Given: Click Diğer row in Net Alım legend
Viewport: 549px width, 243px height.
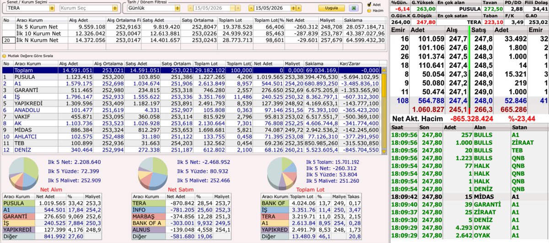Looking at the screenshot, I should 52,237.
